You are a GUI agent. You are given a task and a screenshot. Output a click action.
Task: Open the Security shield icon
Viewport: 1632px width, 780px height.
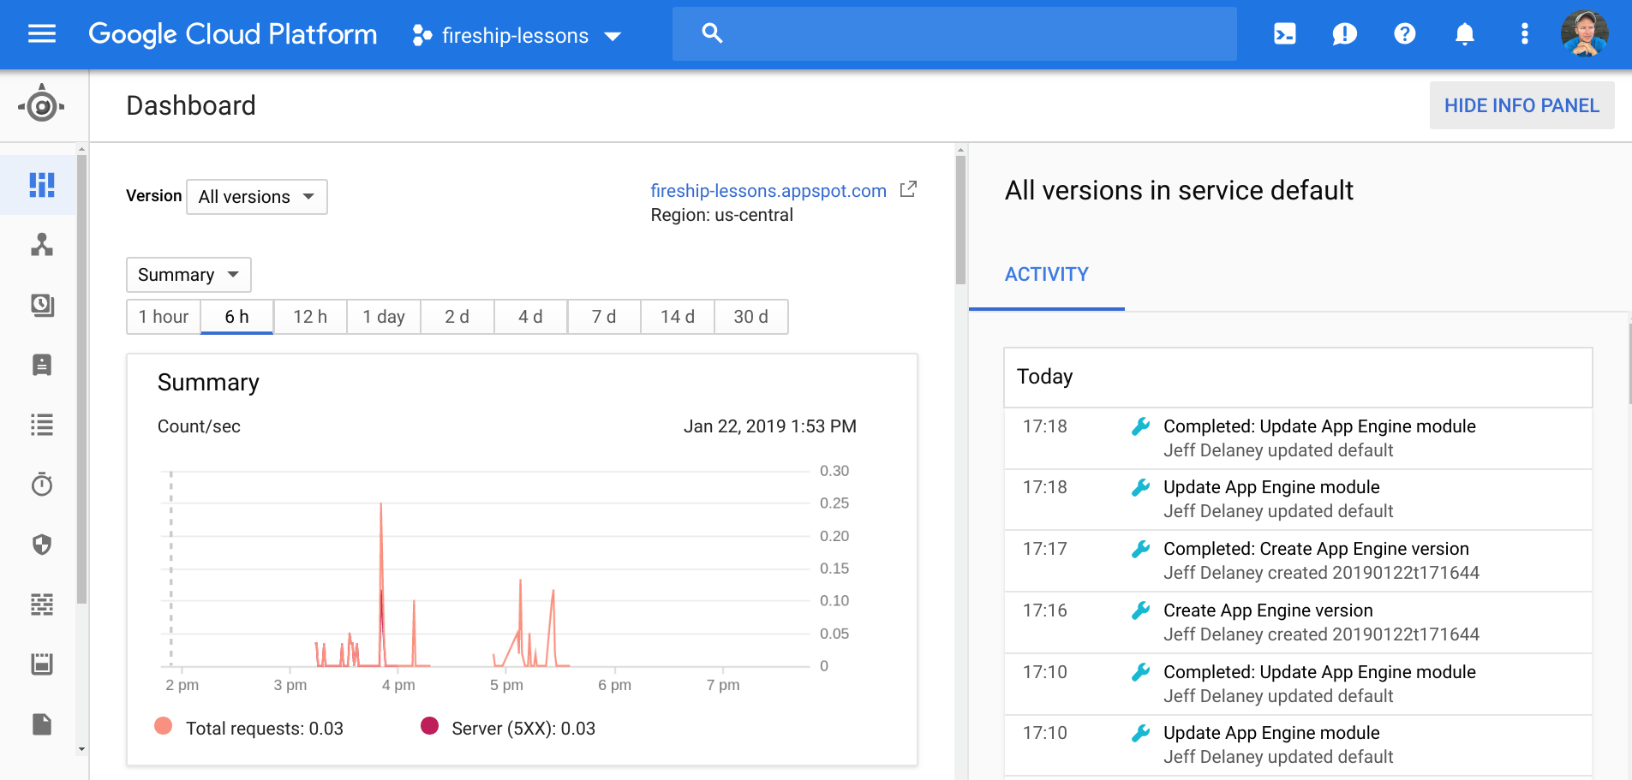(41, 544)
